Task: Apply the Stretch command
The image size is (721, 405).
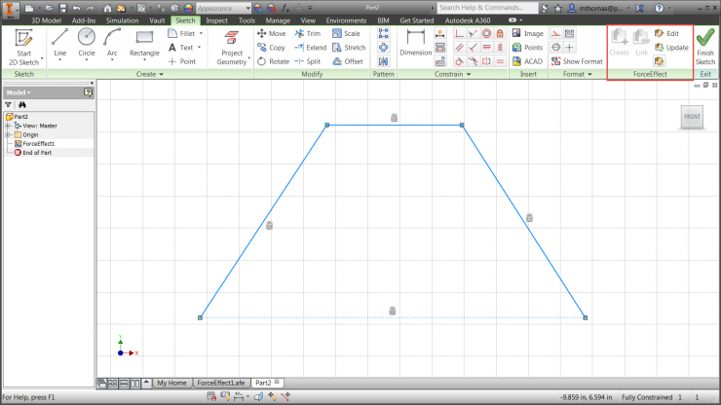Action: pos(349,48)
